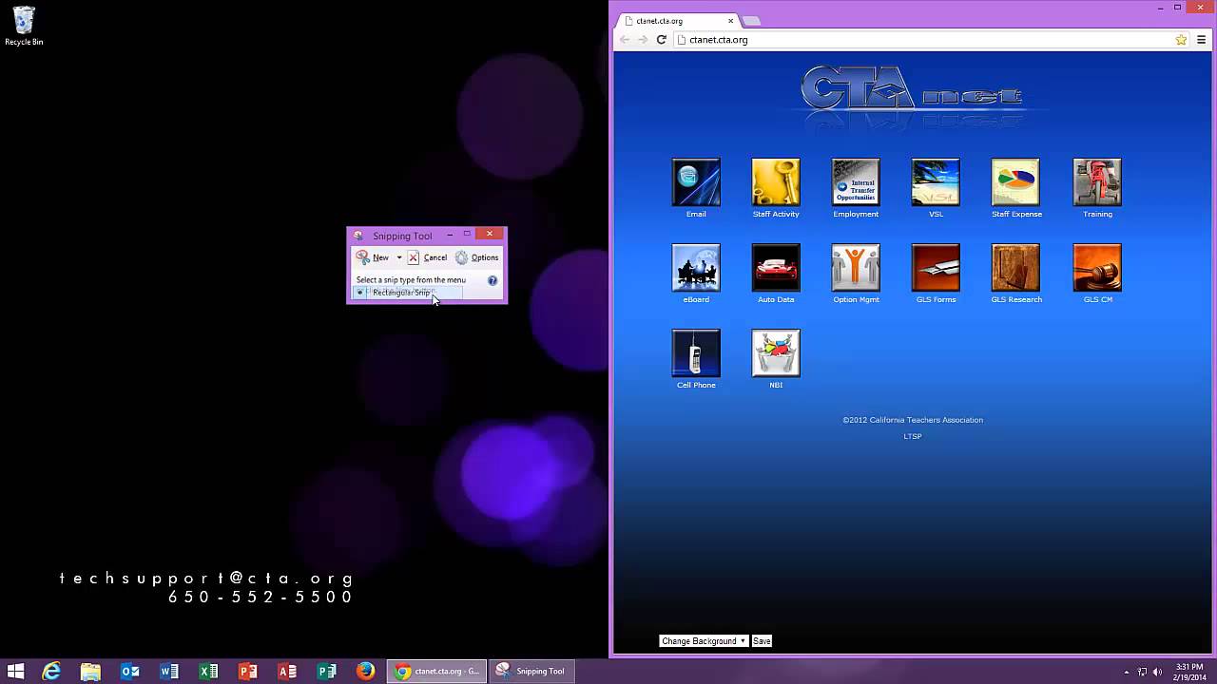Open Chrome's hamburger menu

[x=1202, y=40]
